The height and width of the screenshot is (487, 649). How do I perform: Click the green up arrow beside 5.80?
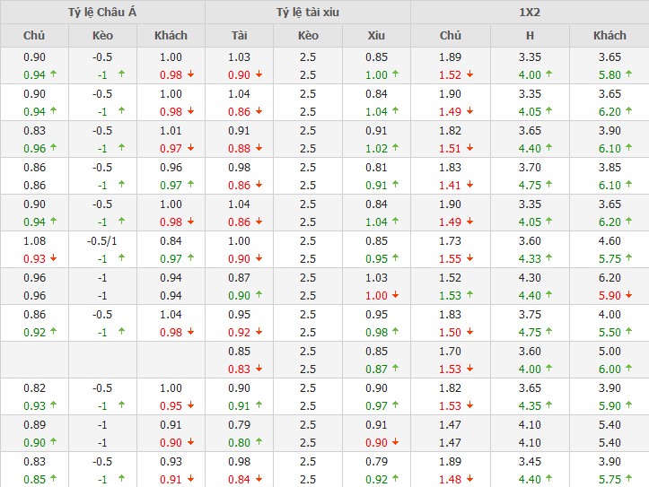tap(628, 75)
